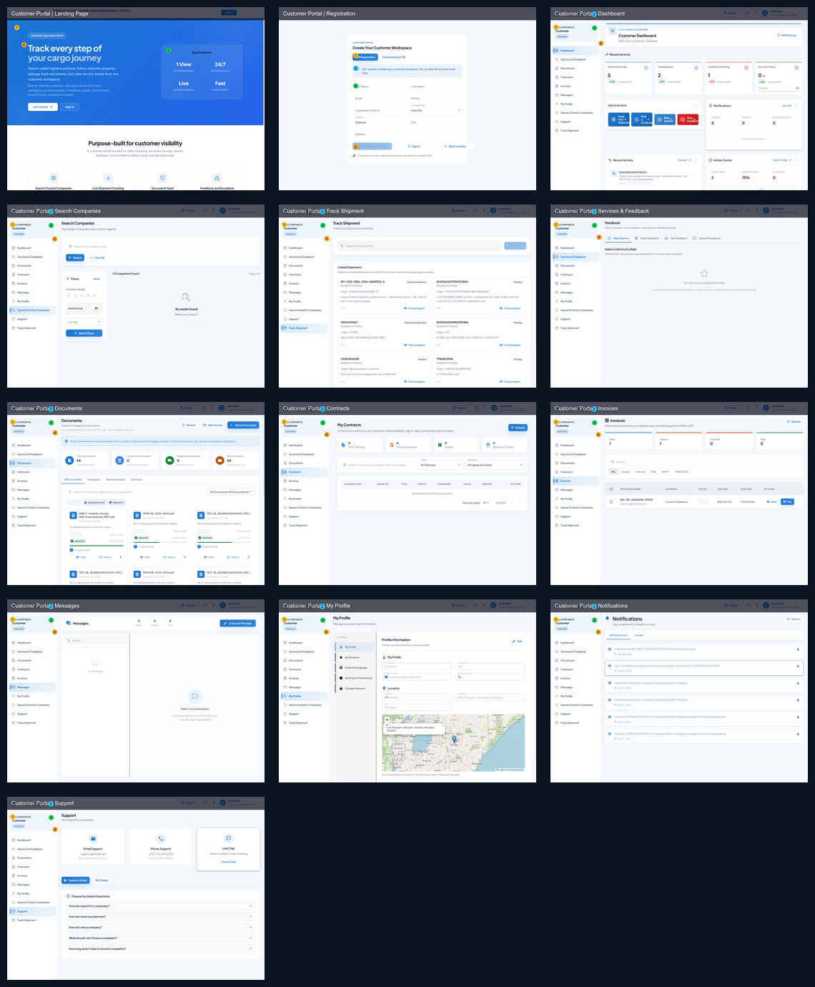Click the map zoom-in plus button in My Profile
Viewport: 815px width, 987px height.
387,719
